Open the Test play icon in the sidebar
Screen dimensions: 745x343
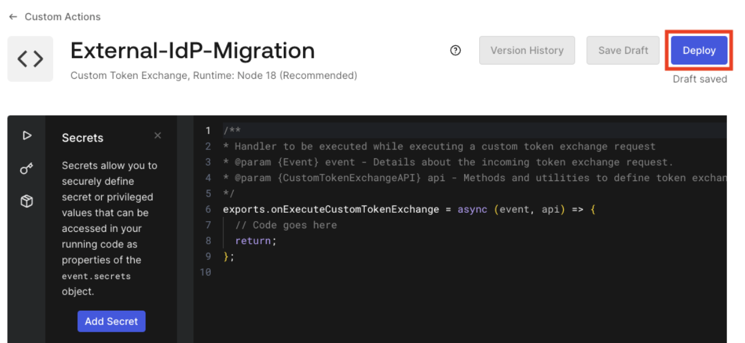pyautogui.click(x=26, y=136)
